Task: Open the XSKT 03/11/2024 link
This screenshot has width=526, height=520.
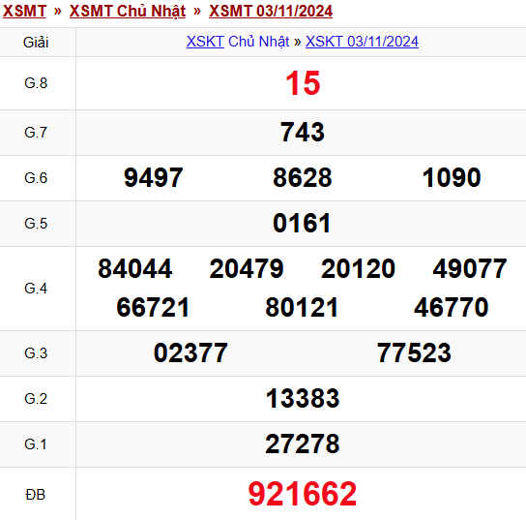Action: pos(362,42)
